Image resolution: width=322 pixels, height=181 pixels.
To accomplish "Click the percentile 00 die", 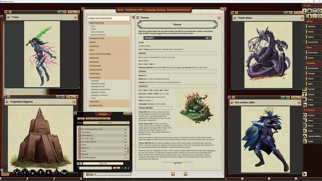I will (65, 173).
